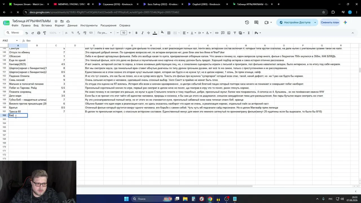This screenshot has width=361, height=203.
Task: Click currency format button
Action: click(x=66, y=33)
